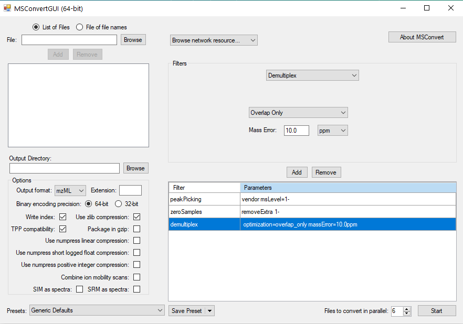Enable 'SRM as spectra'
This screenshot has height=324, width=463.
coord(136,289)
